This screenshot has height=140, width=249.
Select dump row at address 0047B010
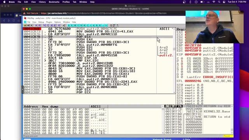pos(65,115)
